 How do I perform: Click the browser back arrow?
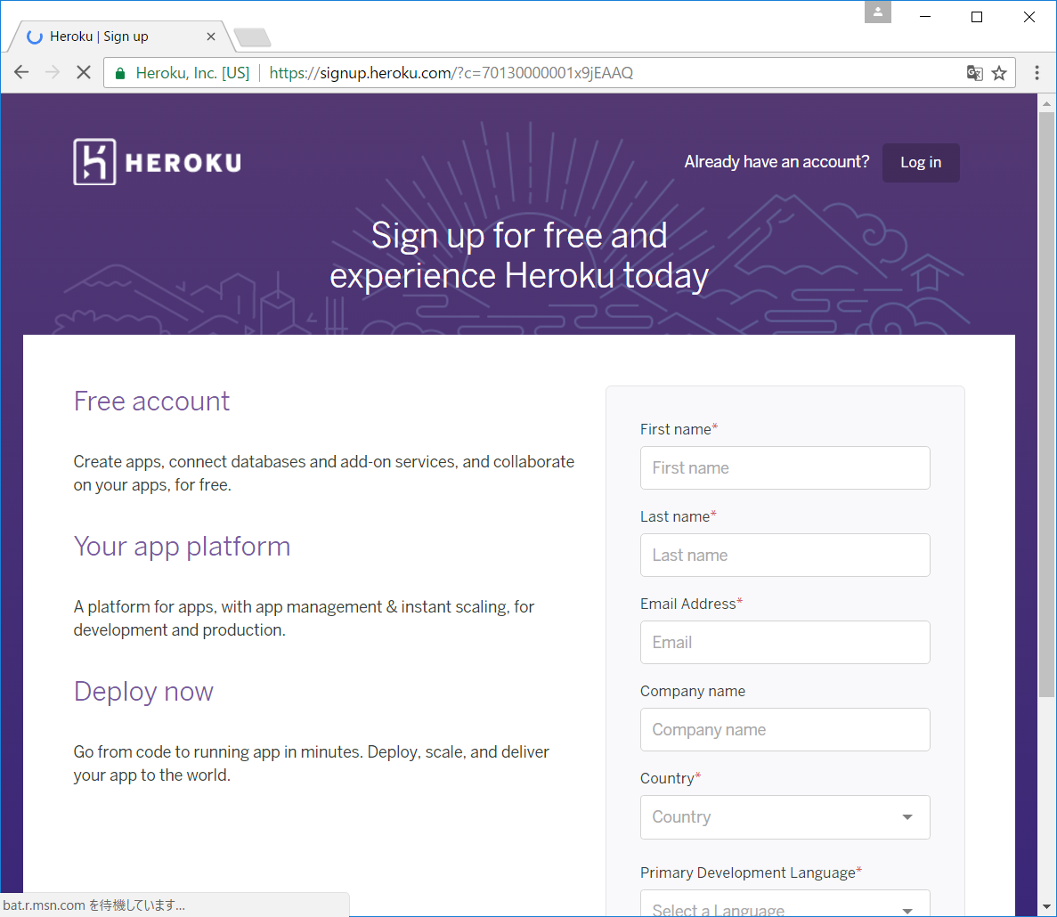22,73
